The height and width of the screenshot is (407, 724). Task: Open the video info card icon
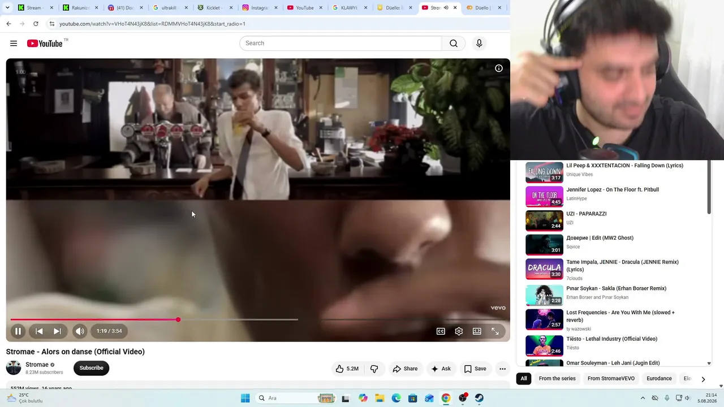tap(499, 68)
